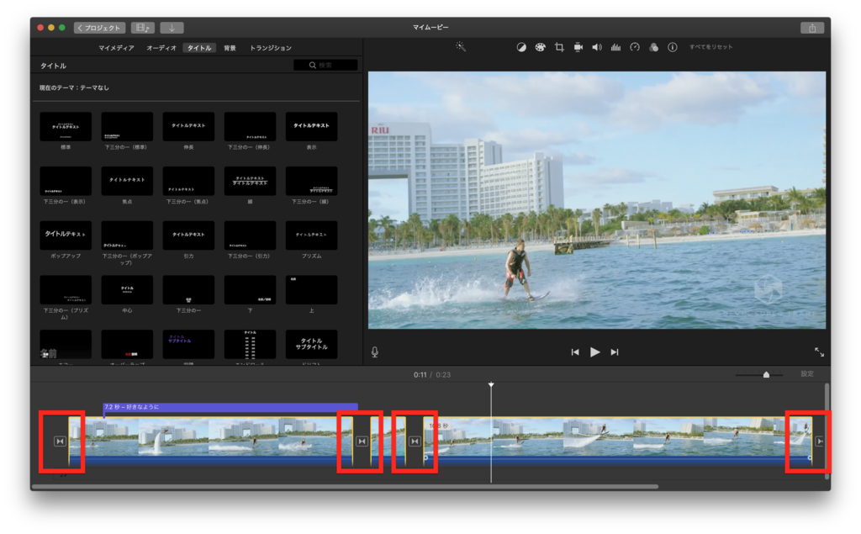Toggle the media browser filmstrip-music button
This screenshot has width=861, height=534.
(143, 28)
